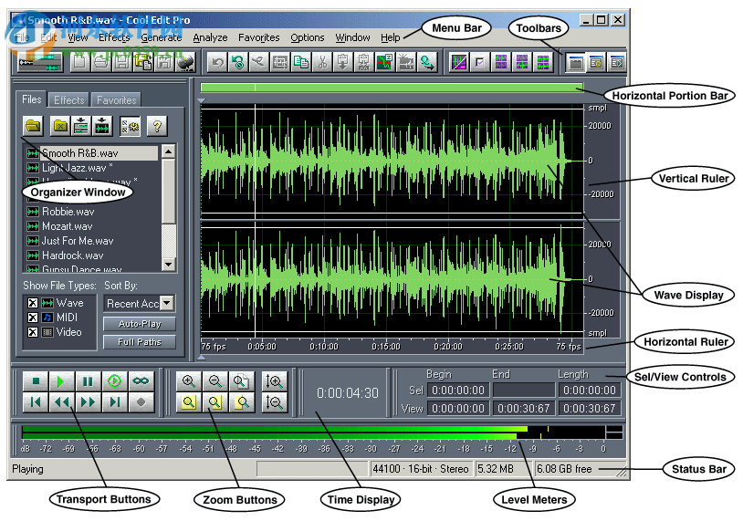This screenshot has width=743, height=521.
Task: Click the organizer help question mark icon
Action: 156,126
